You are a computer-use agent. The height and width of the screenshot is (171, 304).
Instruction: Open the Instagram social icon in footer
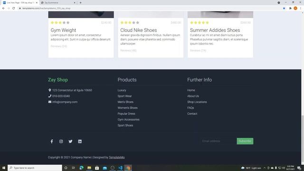[x=61, y=142]
